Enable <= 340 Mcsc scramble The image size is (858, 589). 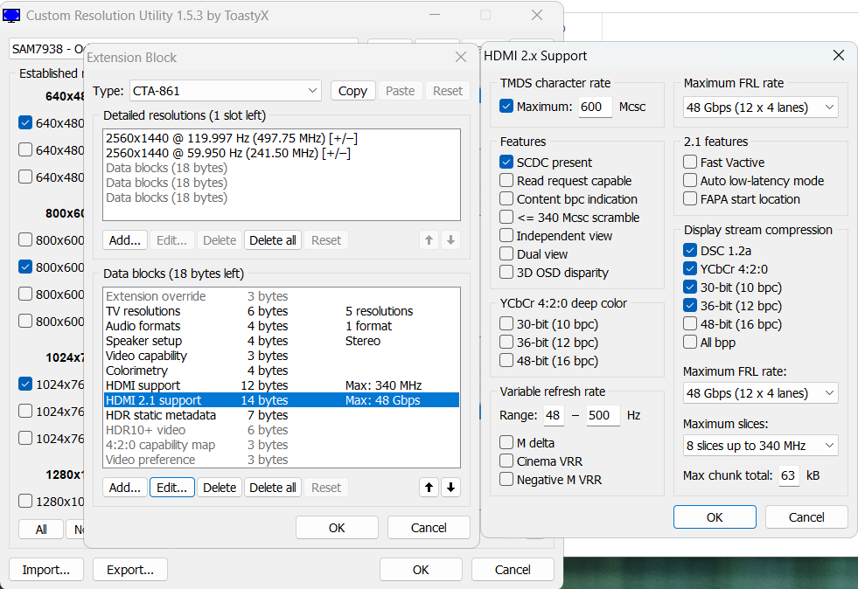tap(506, 217)
